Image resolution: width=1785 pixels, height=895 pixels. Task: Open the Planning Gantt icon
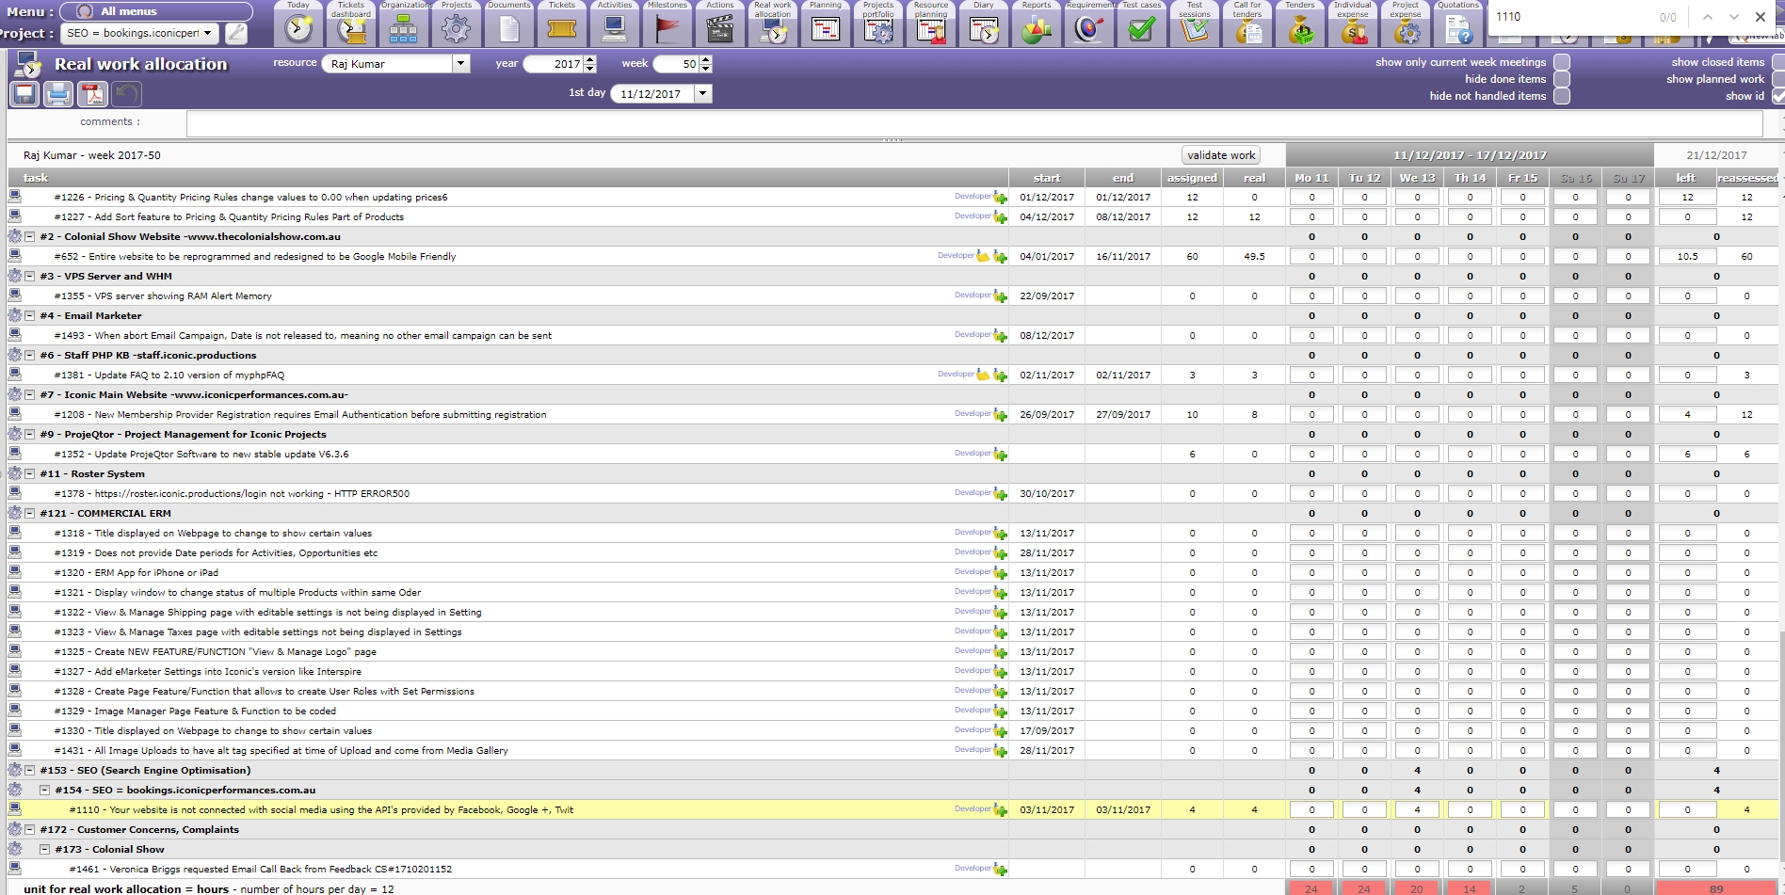tap(825, 29)
